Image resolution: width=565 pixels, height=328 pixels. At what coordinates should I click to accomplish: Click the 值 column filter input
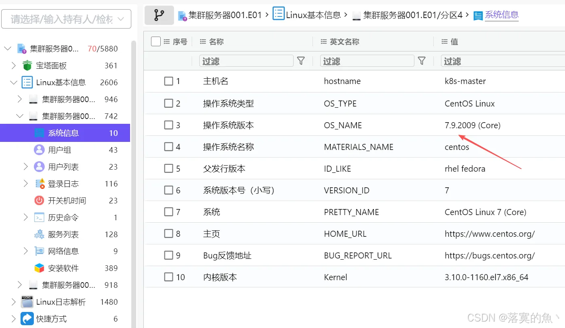[503, 61]
